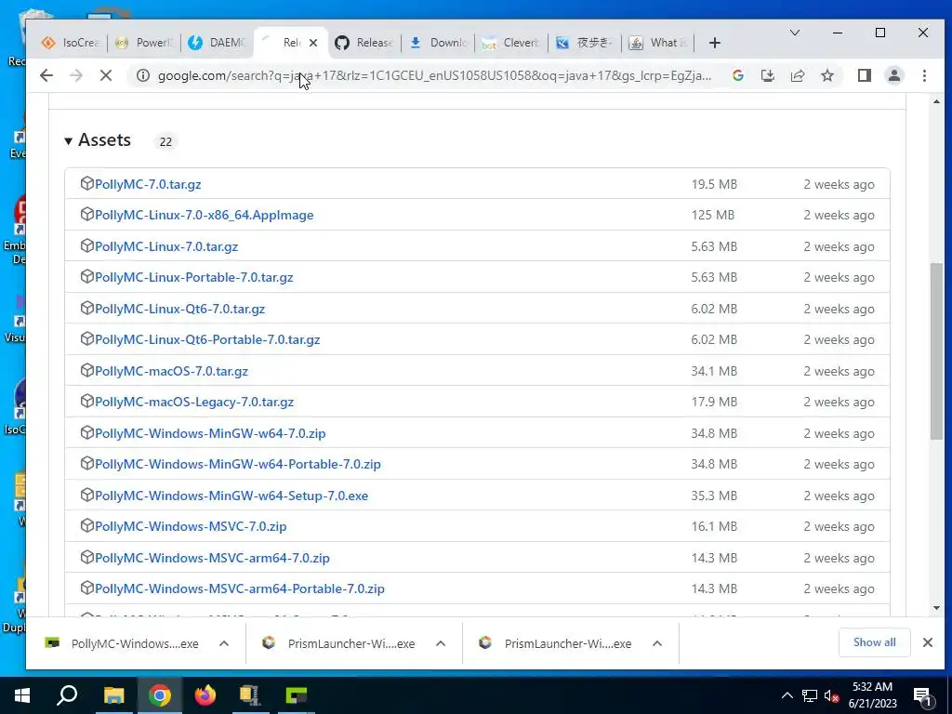Click package icon beside PollyMC-Windows-MSVC-7.0.zip

(x=86, y=526)
